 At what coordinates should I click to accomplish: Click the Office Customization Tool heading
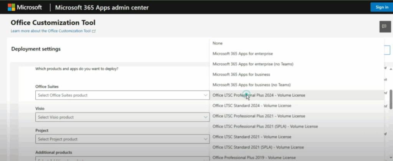pyautogui.click(x=53, y=23)
